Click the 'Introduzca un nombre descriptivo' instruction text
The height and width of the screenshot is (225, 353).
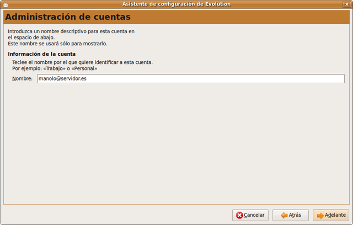[x=71, y=31]
